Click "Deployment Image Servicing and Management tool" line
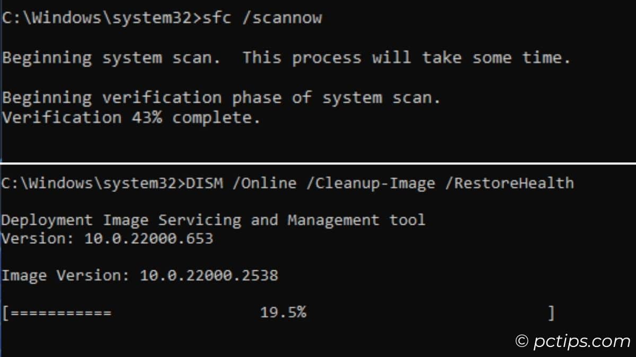636x357 pixels. point(213,219)
